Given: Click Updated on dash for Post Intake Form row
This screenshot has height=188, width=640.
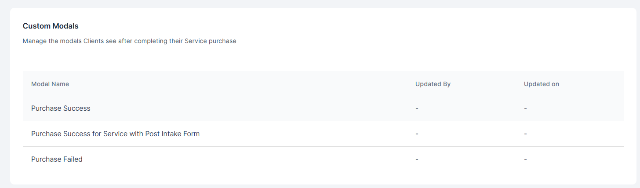Looking at the screenshot, I should tap(525, 134).
